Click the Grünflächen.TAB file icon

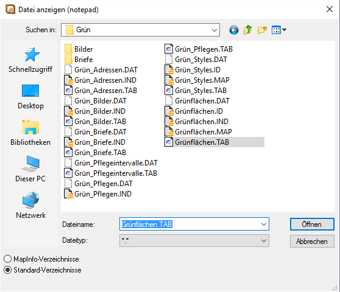coord(169,142)
